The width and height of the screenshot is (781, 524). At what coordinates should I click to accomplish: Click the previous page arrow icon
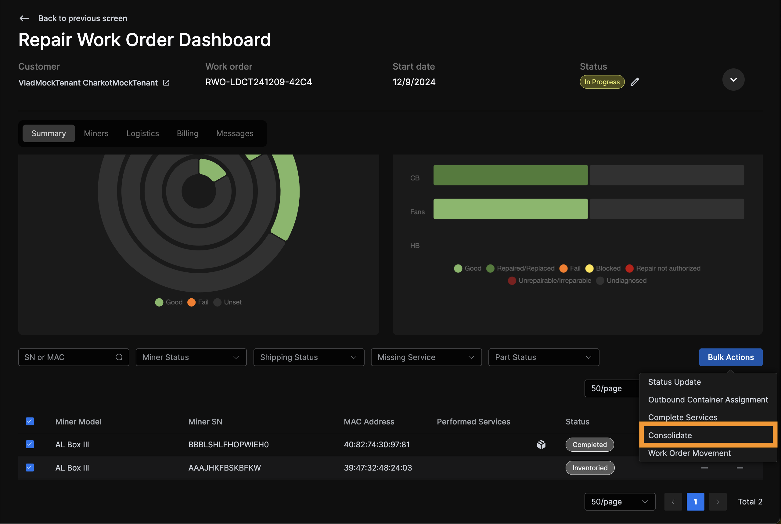pyautogui.click(x=673, y=502)
